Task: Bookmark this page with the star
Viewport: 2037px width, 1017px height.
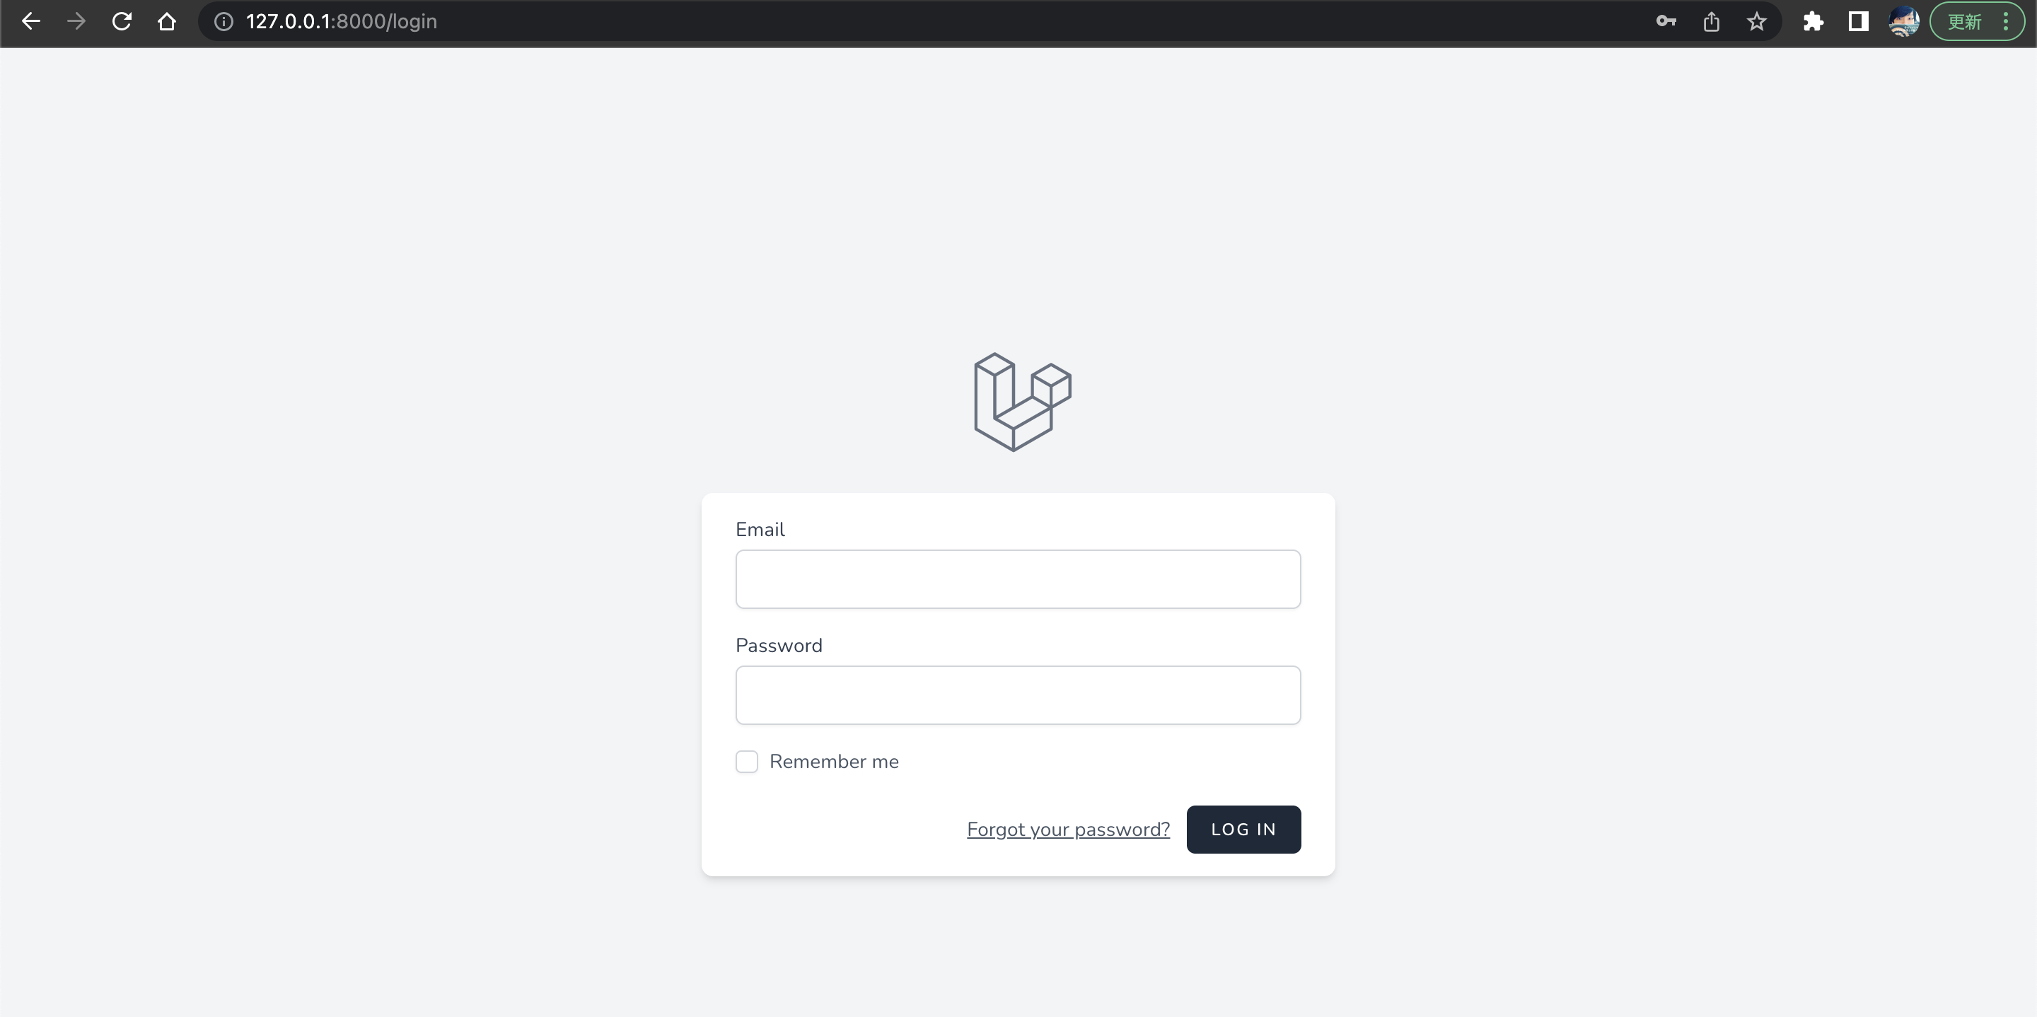Action: pos(1756,21)
